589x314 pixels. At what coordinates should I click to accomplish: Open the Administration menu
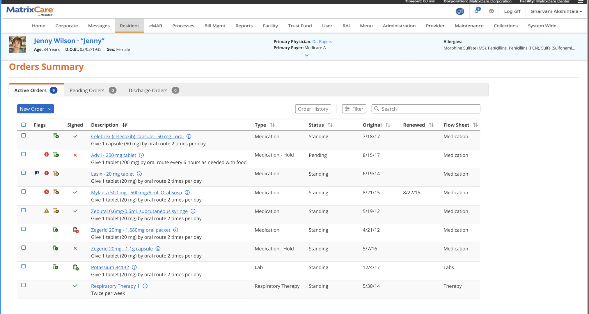pos(399,26)
